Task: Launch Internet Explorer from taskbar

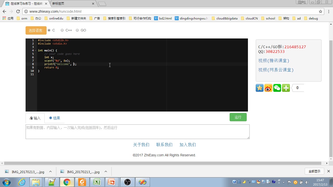Action: click(x=22, y=182)
